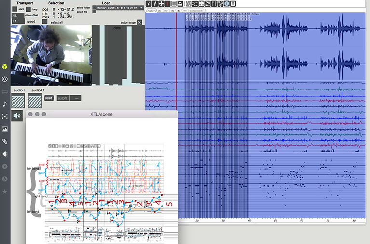The width and height of the screenshot is (370, 244).
Task: Select the breakpoint lines view icon
Action: [x=195, y=4]
